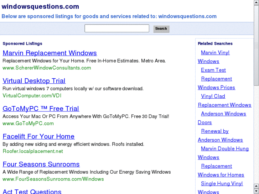Visit www.SchererWindowConsultants.com green URL
259x194 pixels.
[47, 68]
